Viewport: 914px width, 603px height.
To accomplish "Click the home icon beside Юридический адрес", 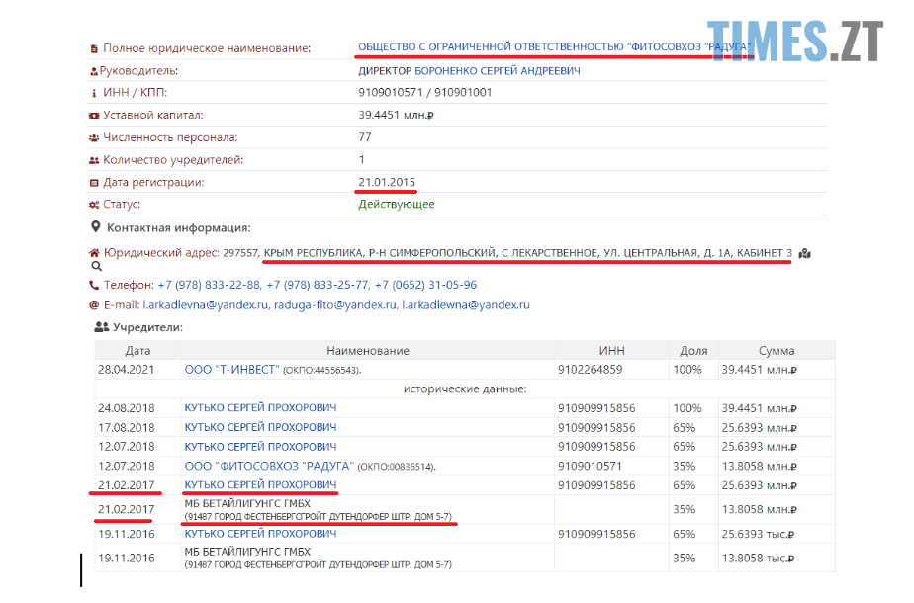I will [94, 253].
